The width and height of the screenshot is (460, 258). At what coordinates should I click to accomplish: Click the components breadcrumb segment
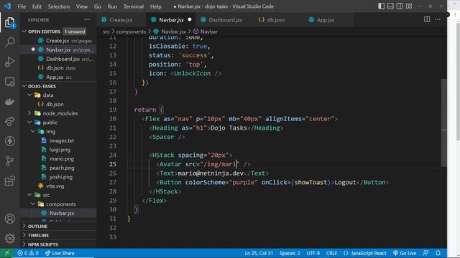(x=131, y=32)
